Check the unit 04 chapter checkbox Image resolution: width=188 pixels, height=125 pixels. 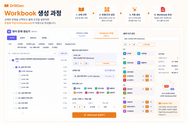point(16,103)
